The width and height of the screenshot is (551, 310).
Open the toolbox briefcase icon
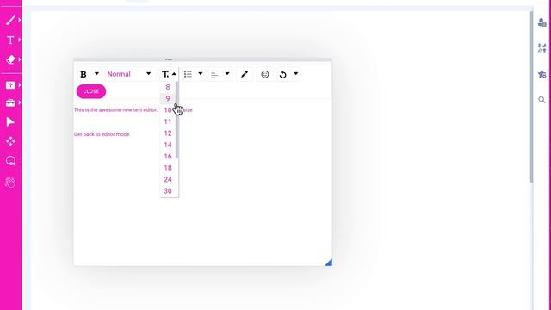point(10,102)
